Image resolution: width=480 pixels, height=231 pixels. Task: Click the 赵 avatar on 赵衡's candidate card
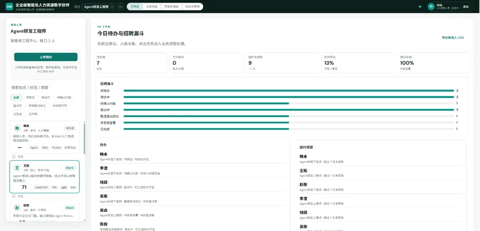click(17, 208)
